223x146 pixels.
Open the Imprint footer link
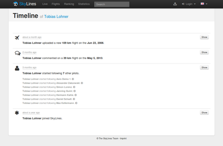(123, 139)
